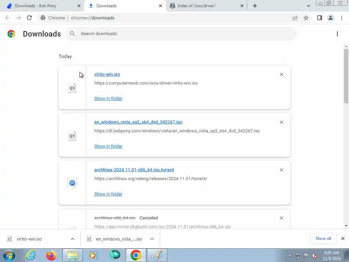Reload the downloads page
The width and height of the screenshot is (349, 262).
[x=29, y=18]
